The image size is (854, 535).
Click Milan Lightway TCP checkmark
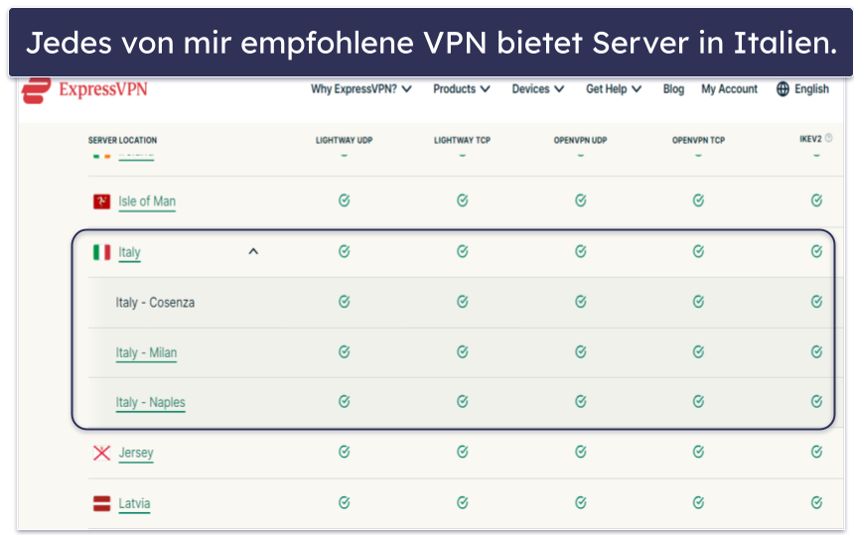pos(463,351)
